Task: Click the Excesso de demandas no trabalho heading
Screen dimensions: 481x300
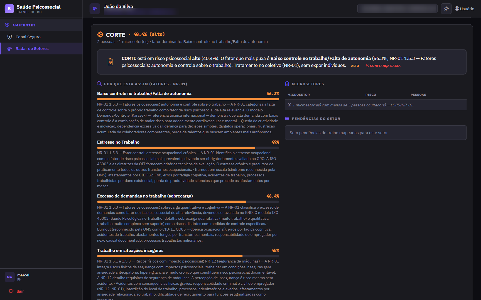Action: coord(145,196)
